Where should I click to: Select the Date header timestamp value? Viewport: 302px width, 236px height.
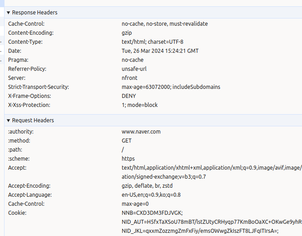[x=160, y=51]
